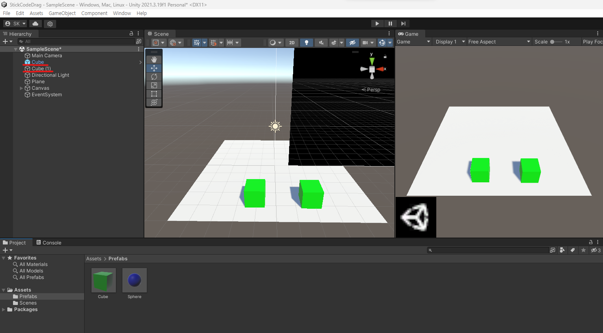
Task: Open the Game view mode dropdown
Action: (414, 42)
